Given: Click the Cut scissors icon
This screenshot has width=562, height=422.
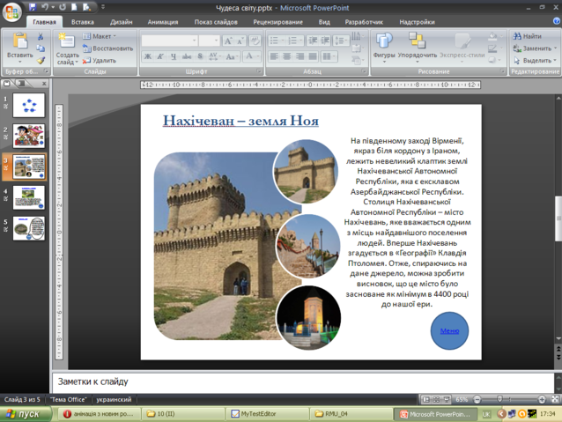Looking at the screenshot, I should (x=41, y=36).
